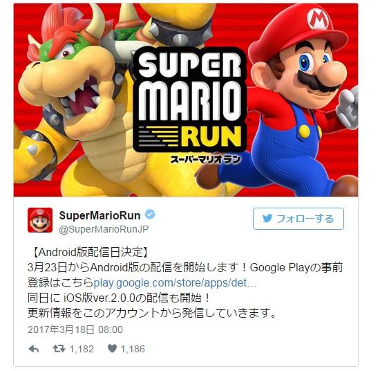Click the heart like icon
Viewport: 380px width, 371px height.
pyautogui.click(x=112, y=349)
